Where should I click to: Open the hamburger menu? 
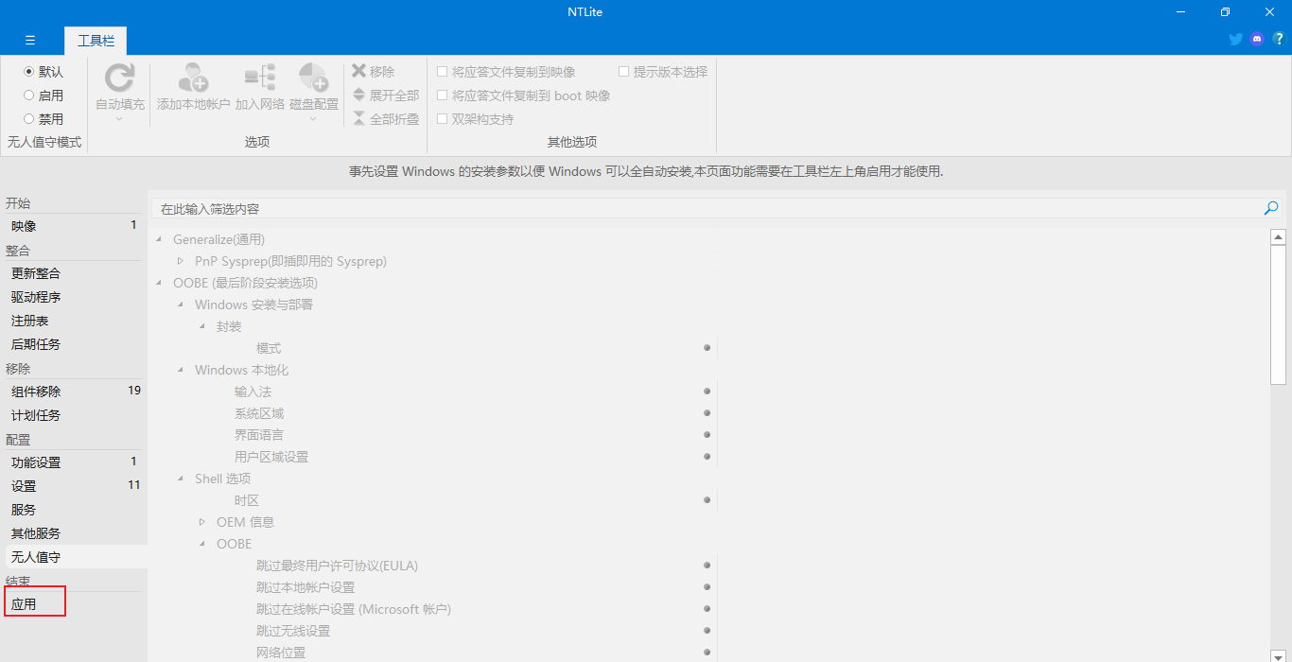30,40
